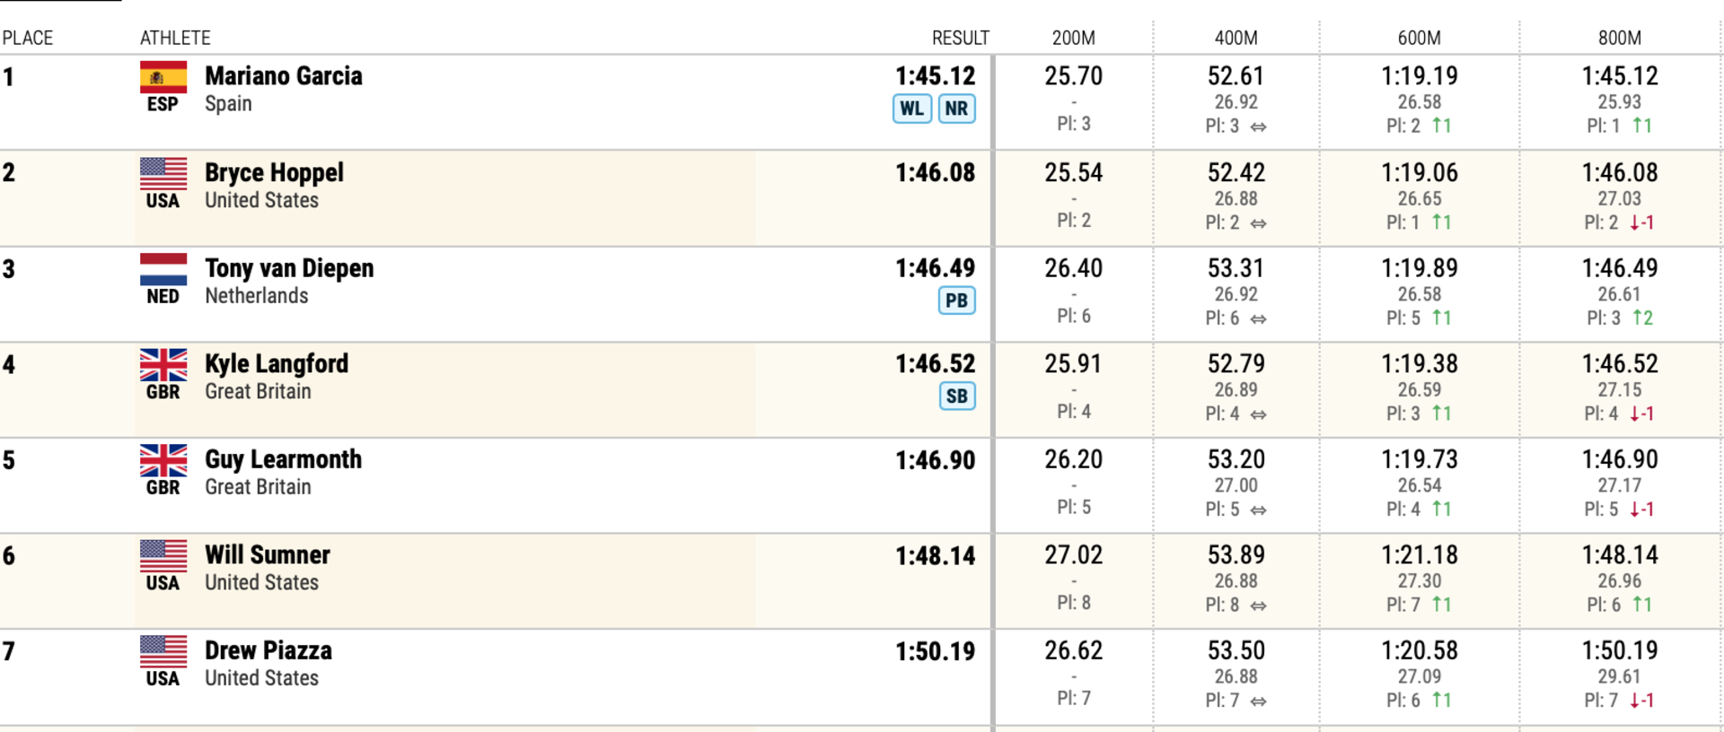
Task: Click Tony van Diepen's green up-2 place arrow
Action: tap(1642, 318)
